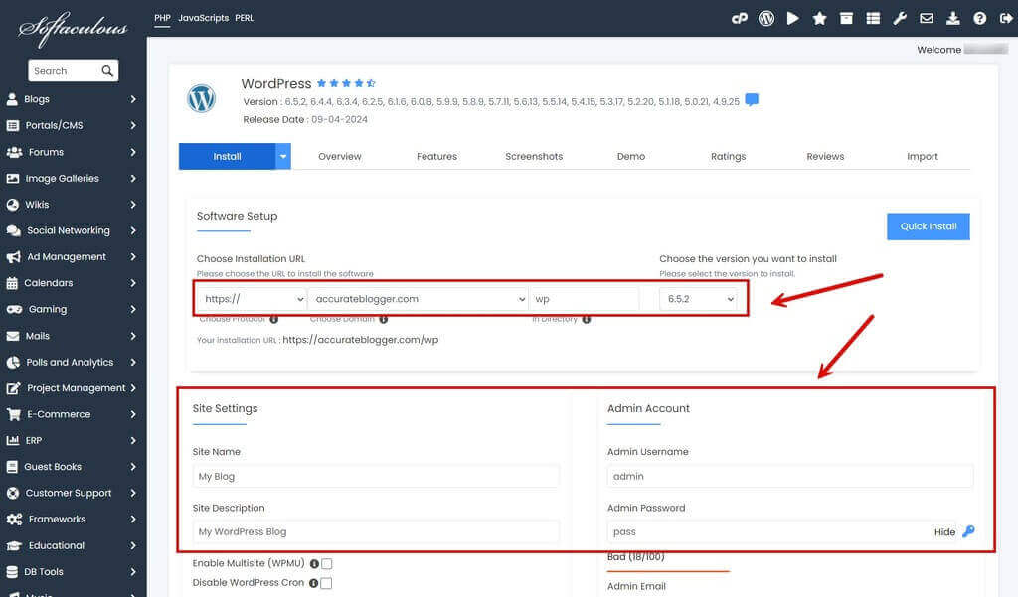Open the Customer Support category
Screen dimensions: 1018x597
pos(72,493)
